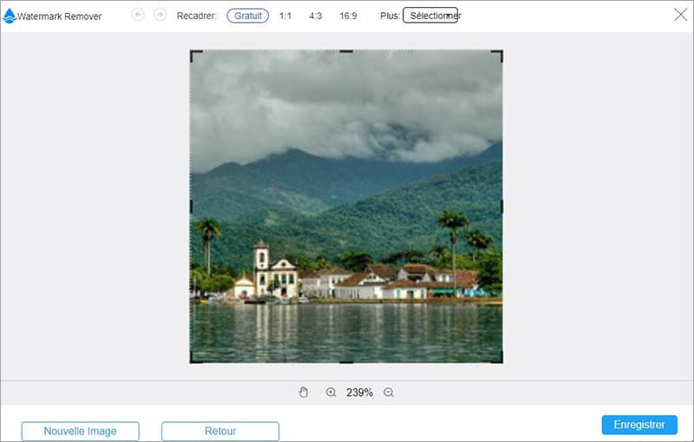Click the 239% zoom level value
The width and height of the screenshot is (694, 442).
coord(359,393)
